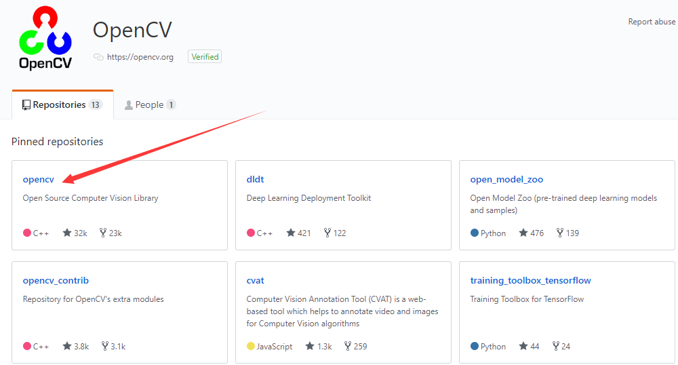This screenshot has height=365, width=678.
Task: Open the opencv repository link
Action: [38, 180]
